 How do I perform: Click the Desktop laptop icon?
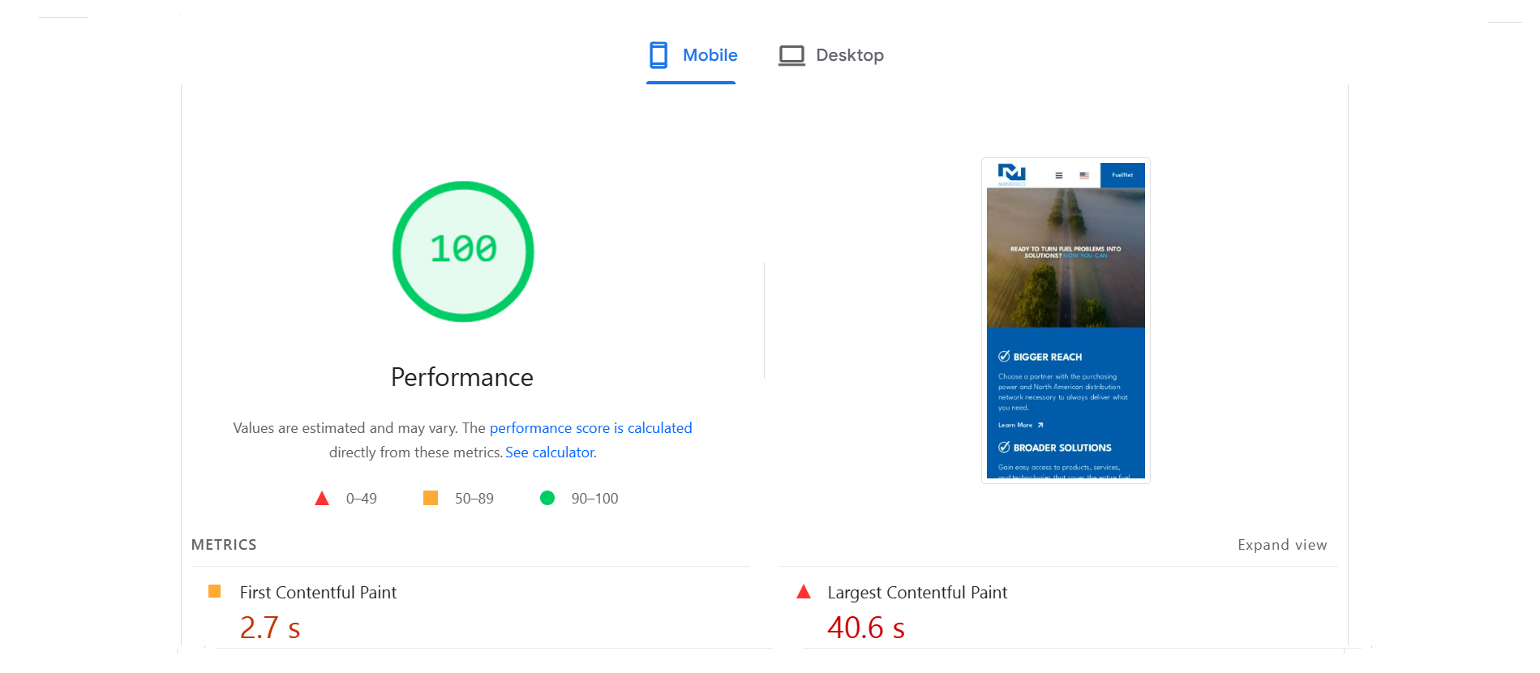tap(791, 55)
